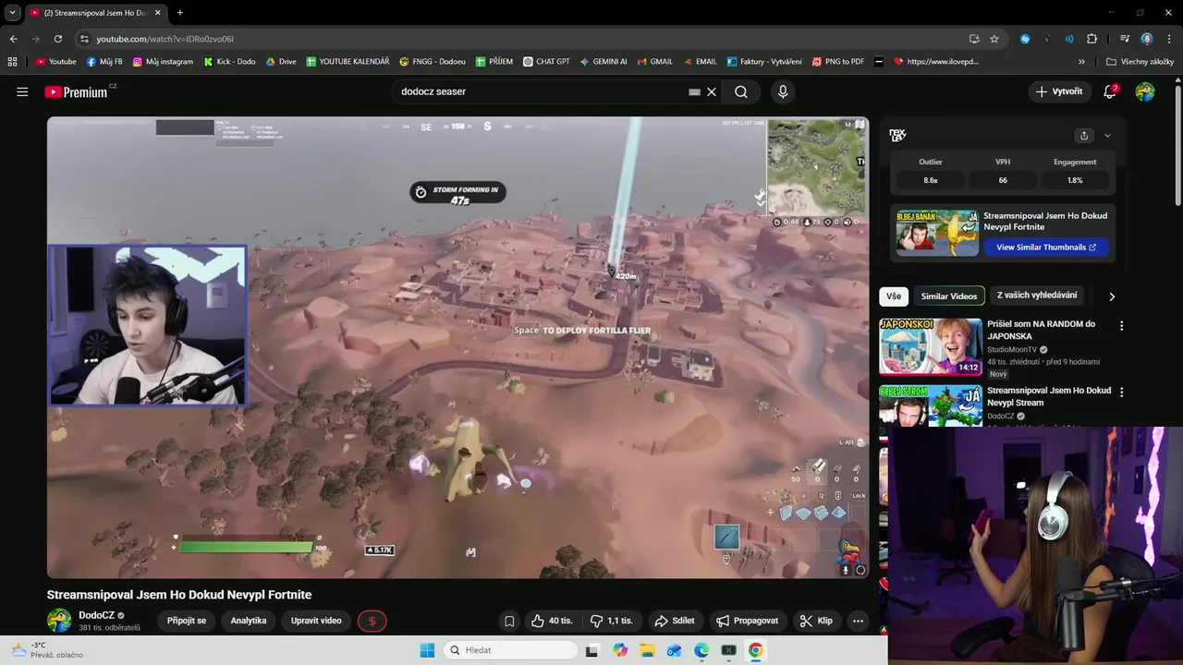Viewport: 1183px width, 665px height.
Task: Open the weather widget on taskbar
Action: coord(46,650)
